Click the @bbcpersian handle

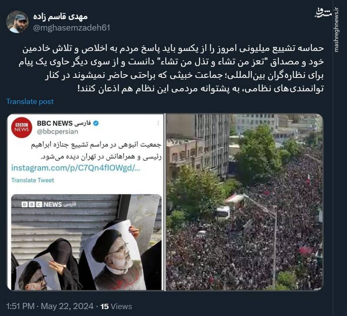[58, 132]
